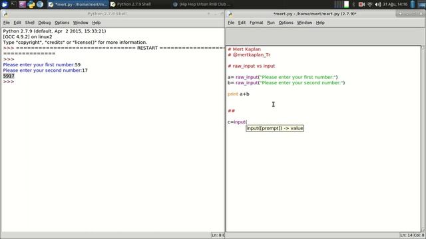
Task: Open the Run menu
Action: [x=271, y=23]
